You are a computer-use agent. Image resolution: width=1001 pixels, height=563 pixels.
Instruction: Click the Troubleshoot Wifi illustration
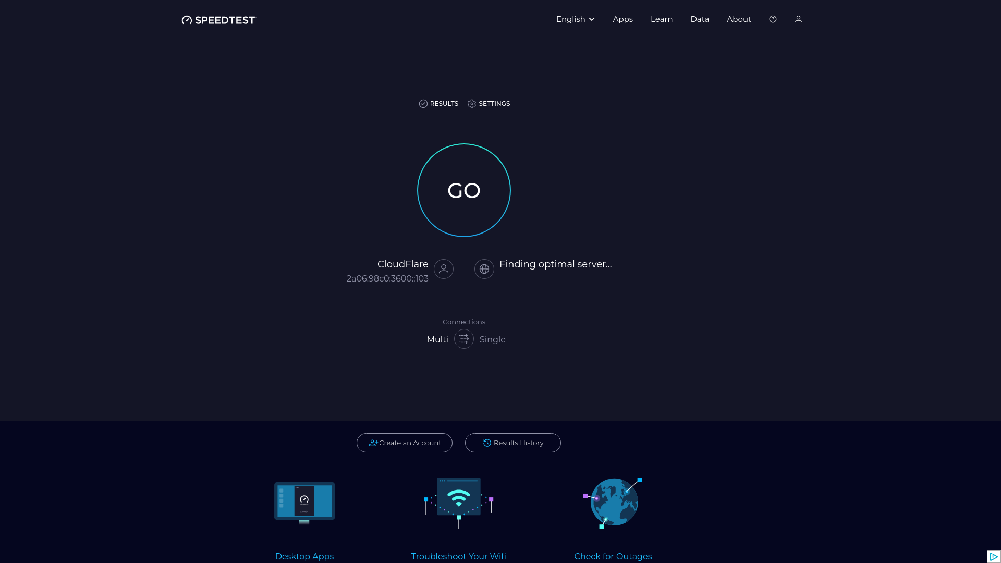[x=459, y=503]
